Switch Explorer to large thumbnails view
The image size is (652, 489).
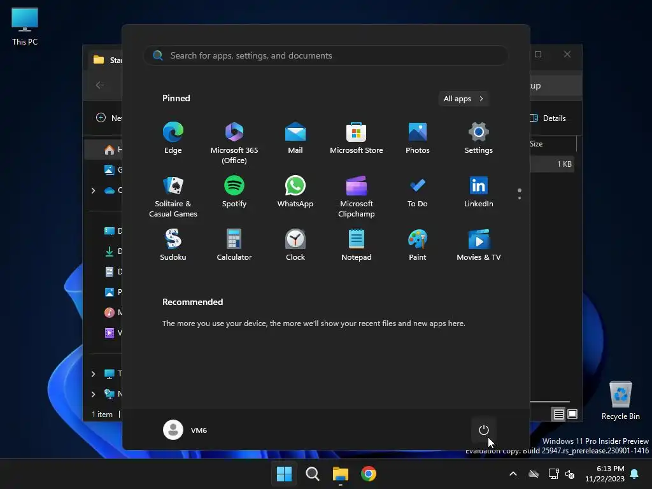572,414
